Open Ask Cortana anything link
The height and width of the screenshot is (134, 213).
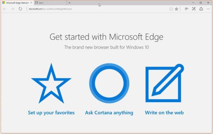(x=109, y=113)
